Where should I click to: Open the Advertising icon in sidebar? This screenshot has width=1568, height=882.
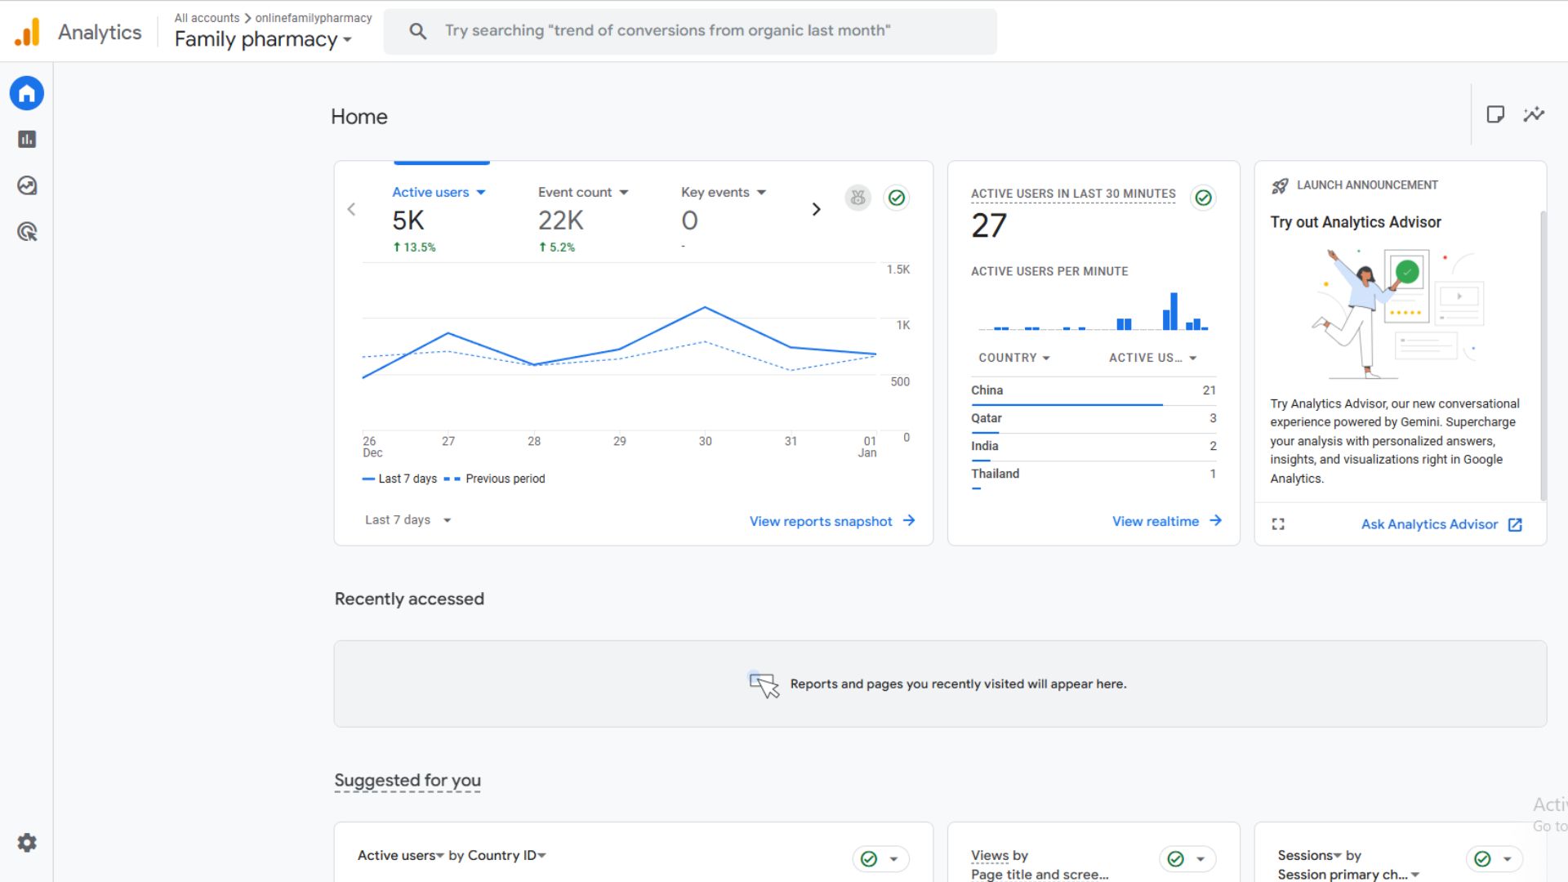pyautogui.click(x=27, y=232)
